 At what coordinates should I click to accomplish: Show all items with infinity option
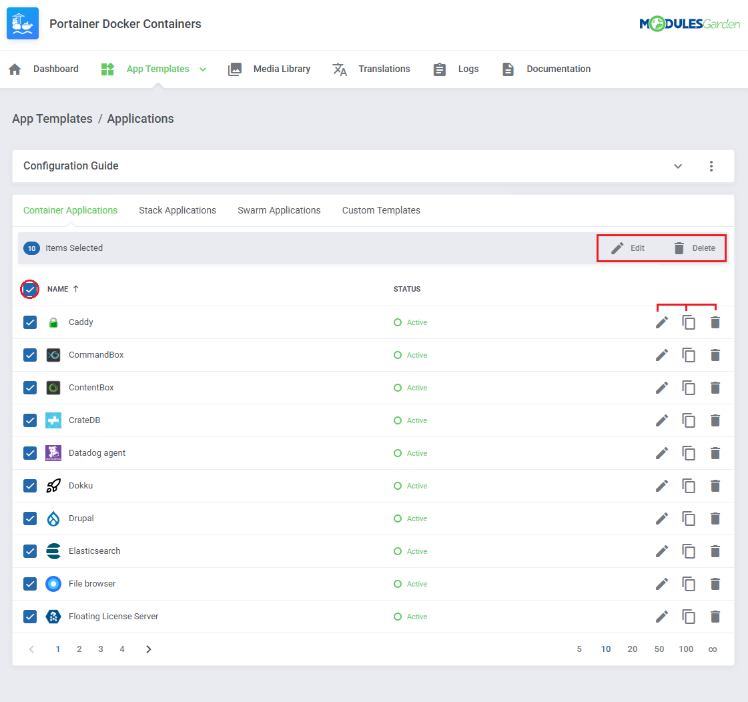pyautogui.click(x=713, y=649)
